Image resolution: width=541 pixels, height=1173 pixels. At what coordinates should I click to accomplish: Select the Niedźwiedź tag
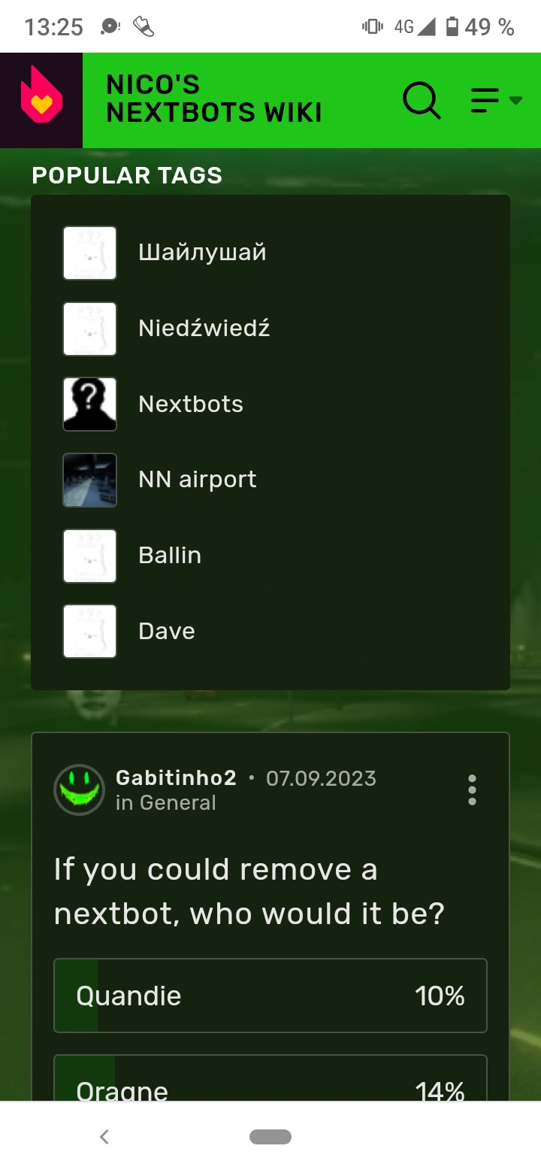click(x=204, y=328)
